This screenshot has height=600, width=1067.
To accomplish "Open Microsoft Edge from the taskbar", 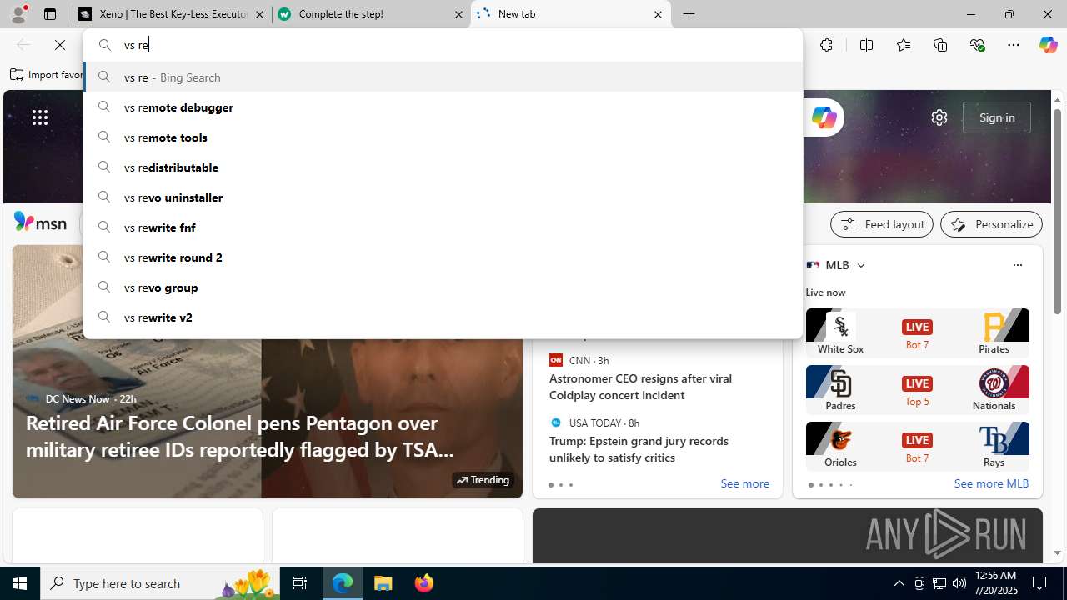I will [x=343, y=583].
